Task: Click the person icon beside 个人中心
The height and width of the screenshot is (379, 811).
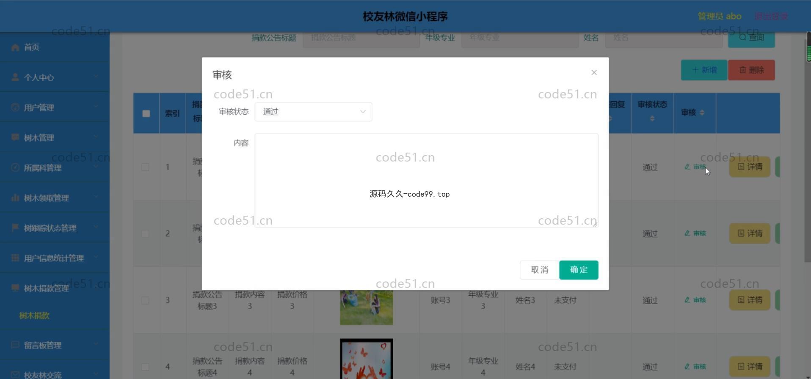Action: click(x=15, y=77)
